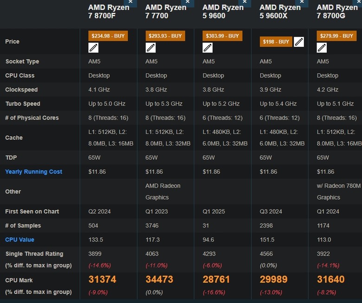Open AMD Ryzen 5 9600 heading

pyautogui.click(x=223, y=12)
